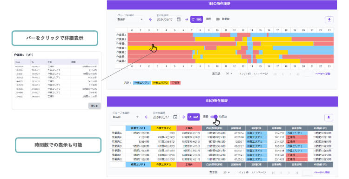
Task: Click go-to-page link in upper panel
Action: (323, 73)
